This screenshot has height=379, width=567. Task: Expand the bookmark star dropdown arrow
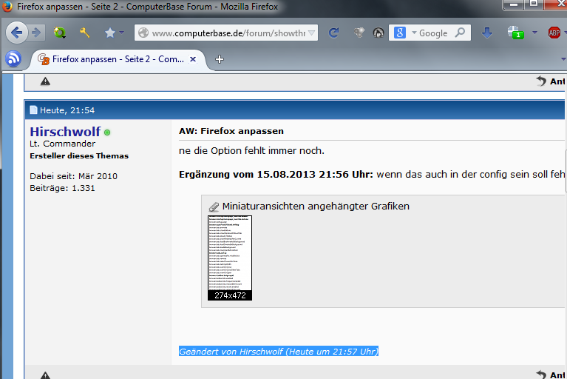point(121,33)
